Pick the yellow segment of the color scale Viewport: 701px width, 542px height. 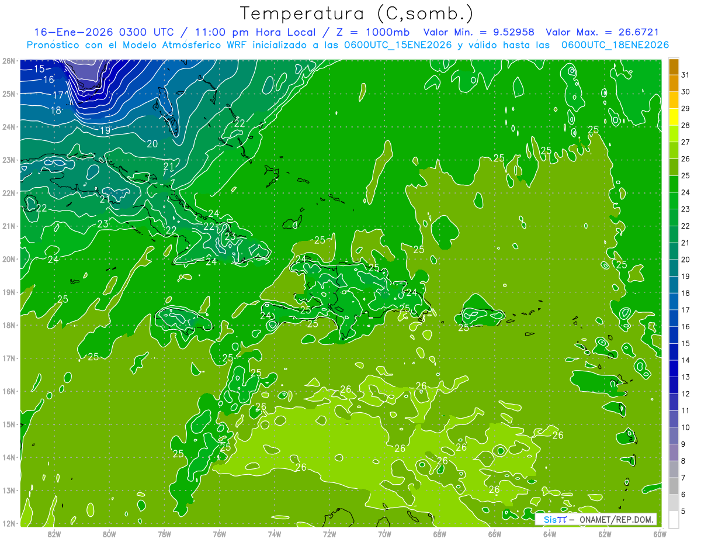point(674,118)
